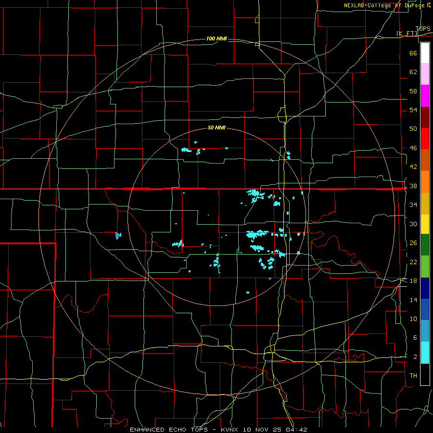Viewport: 433px width, 433px height.
Task: Click the isolated darker-blue echo cell west
Action: coord(118,236)
